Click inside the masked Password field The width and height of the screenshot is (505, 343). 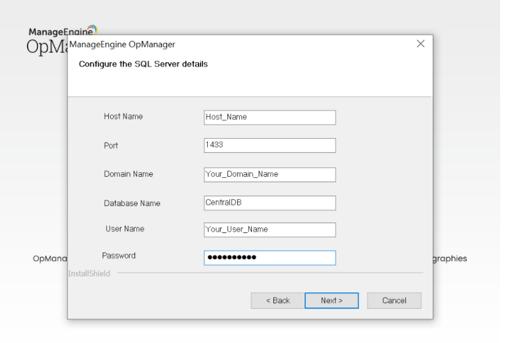[x=270, y=257]
